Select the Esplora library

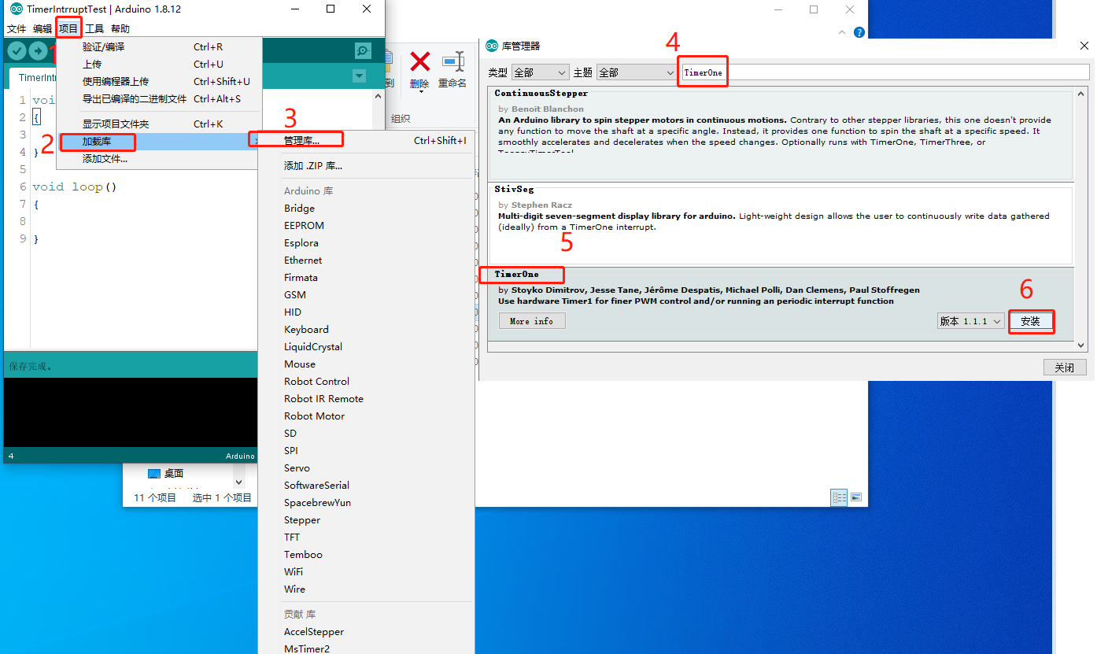coord(366,243)
